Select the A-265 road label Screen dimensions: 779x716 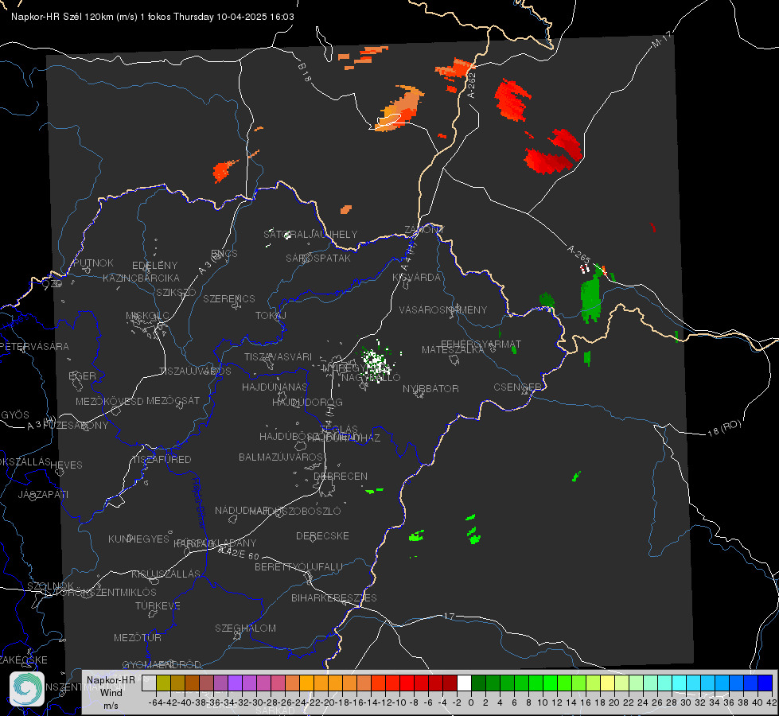tap(578, 254)
